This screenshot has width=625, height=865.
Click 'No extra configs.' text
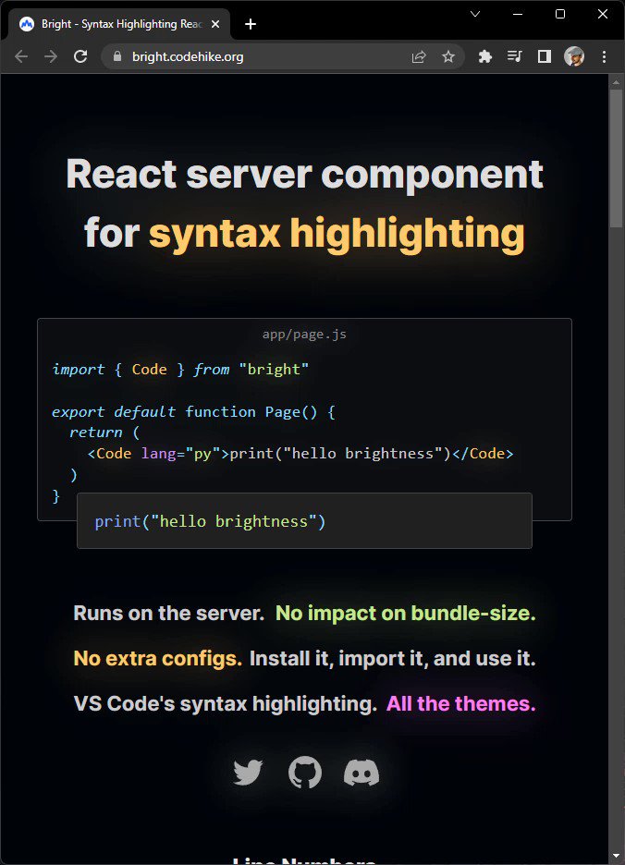158,659
